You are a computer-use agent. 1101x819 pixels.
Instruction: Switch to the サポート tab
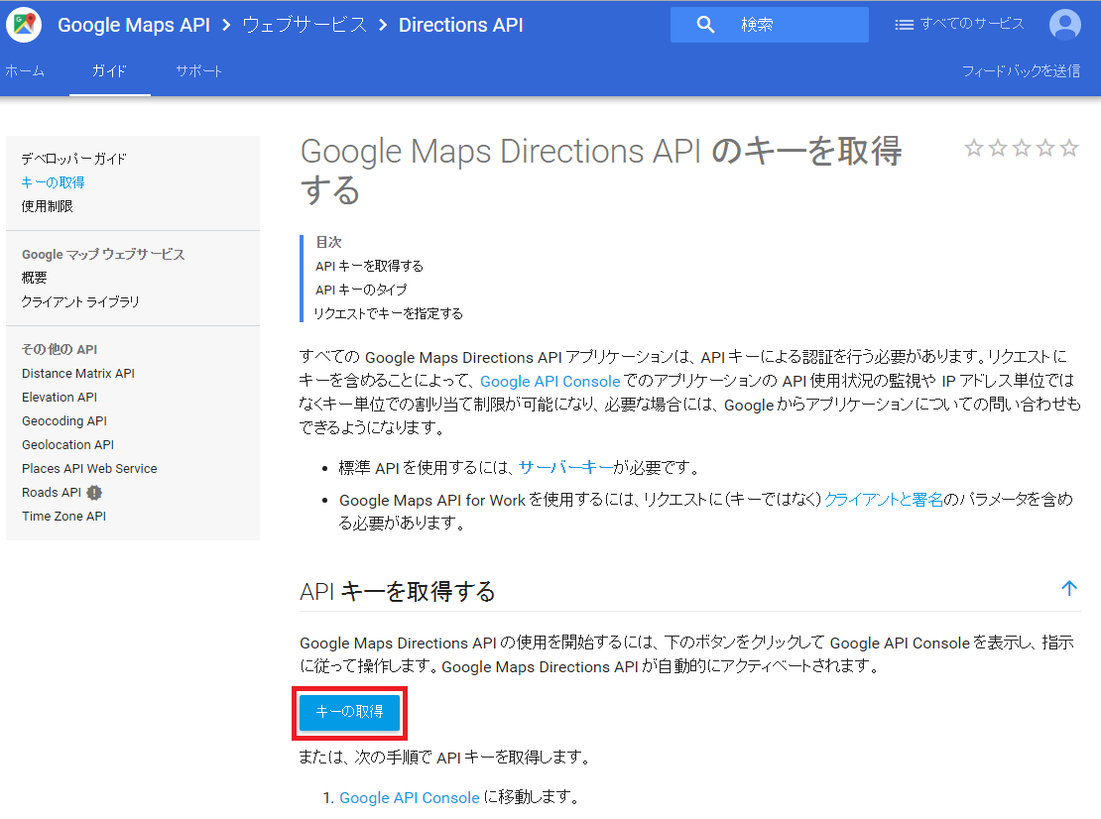tap(198, 70)
